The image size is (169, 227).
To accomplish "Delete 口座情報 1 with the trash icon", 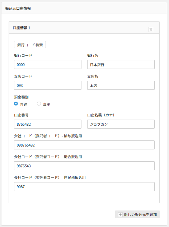I will click(151, 29).
